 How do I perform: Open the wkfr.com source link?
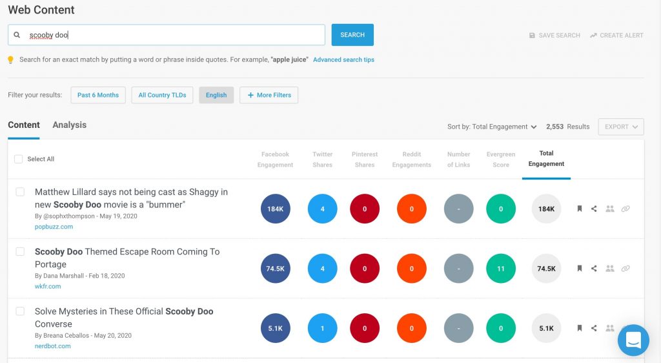pyautogui.click(x=48, y=286)
